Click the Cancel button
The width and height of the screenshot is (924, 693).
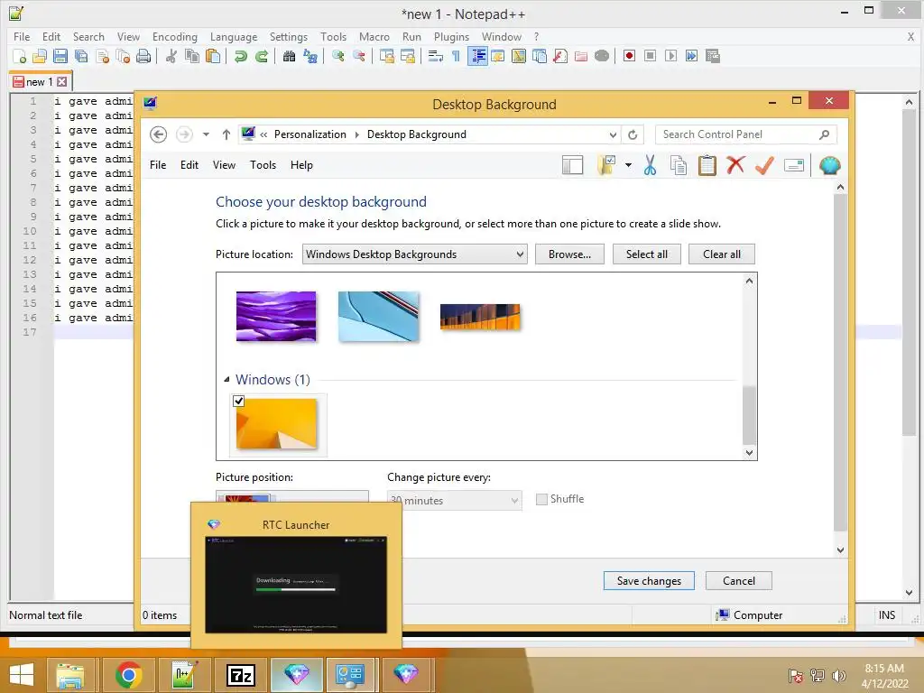(x=738, y=581)
